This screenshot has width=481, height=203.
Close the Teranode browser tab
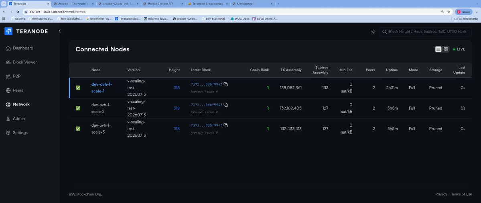coord(48,4)
